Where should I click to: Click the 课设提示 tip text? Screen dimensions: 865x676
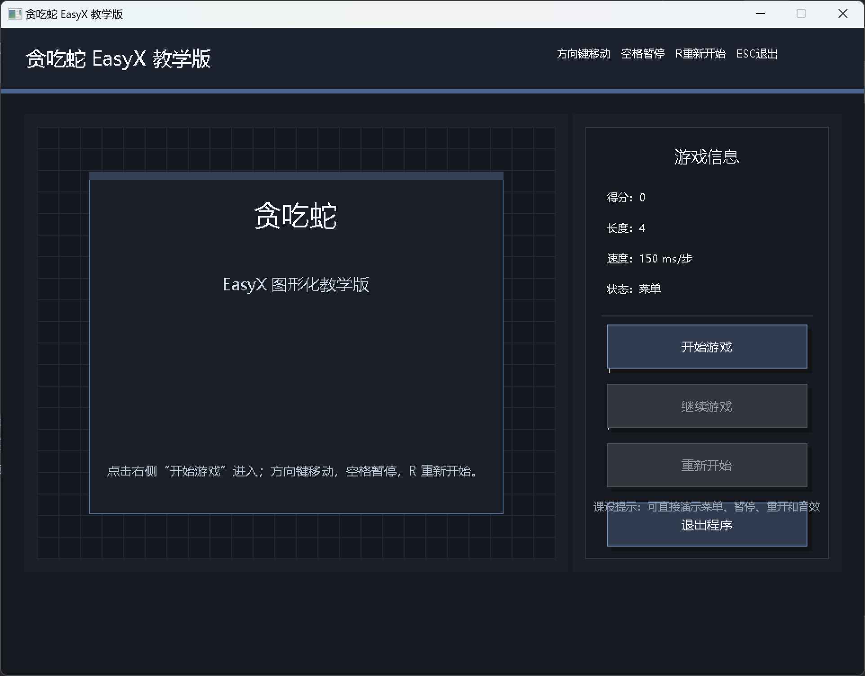pos(707,507)
